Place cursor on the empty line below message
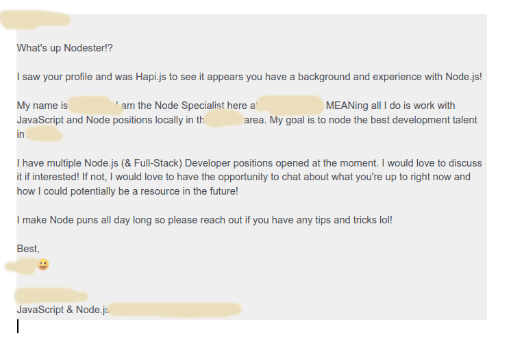 [18, 326]
